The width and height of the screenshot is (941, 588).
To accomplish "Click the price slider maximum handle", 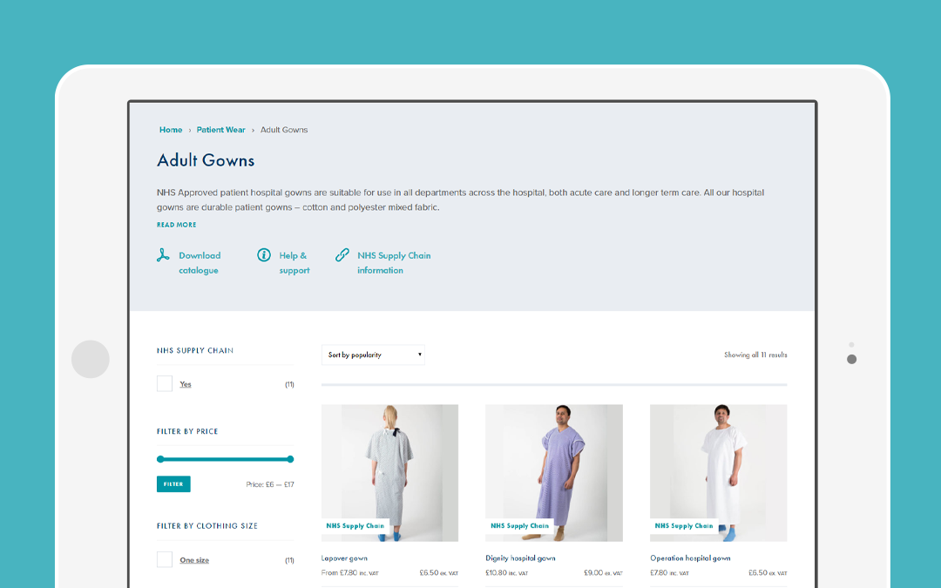I will coord(290,459).
